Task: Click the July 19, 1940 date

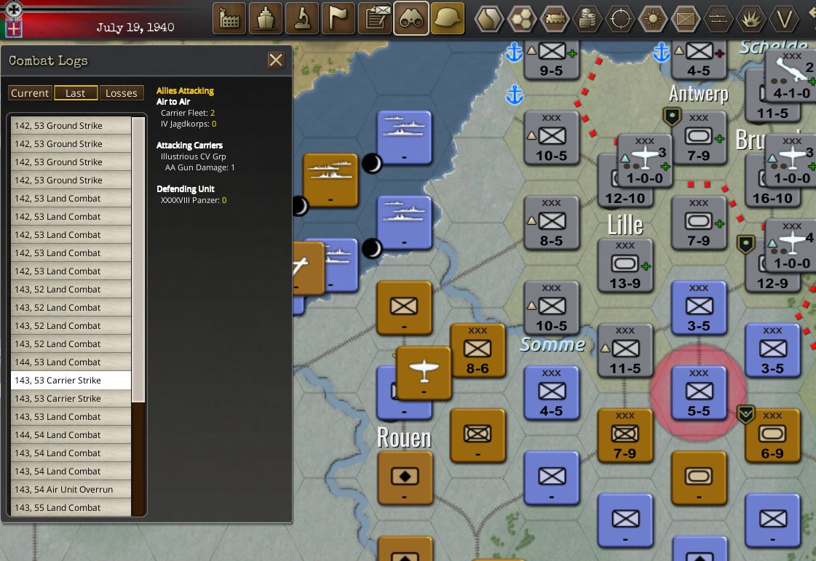Action: (x=135, y=27)
